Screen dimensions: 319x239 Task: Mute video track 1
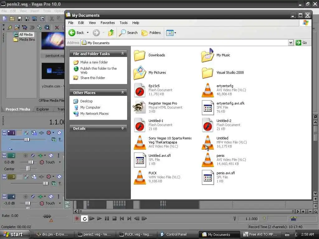[x=59, y=133]
